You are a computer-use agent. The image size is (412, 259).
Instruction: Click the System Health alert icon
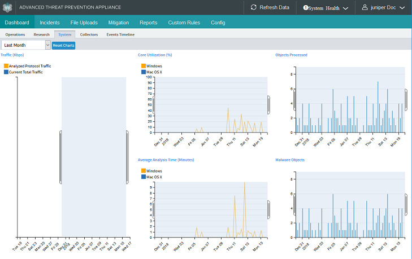[x=306, y=8]
